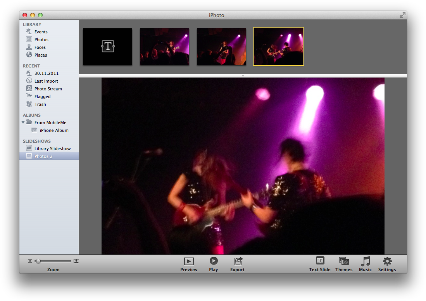This screenshot has width=426, height=301.
Task: Select the iPhone Album
Action: coord(54,130)
